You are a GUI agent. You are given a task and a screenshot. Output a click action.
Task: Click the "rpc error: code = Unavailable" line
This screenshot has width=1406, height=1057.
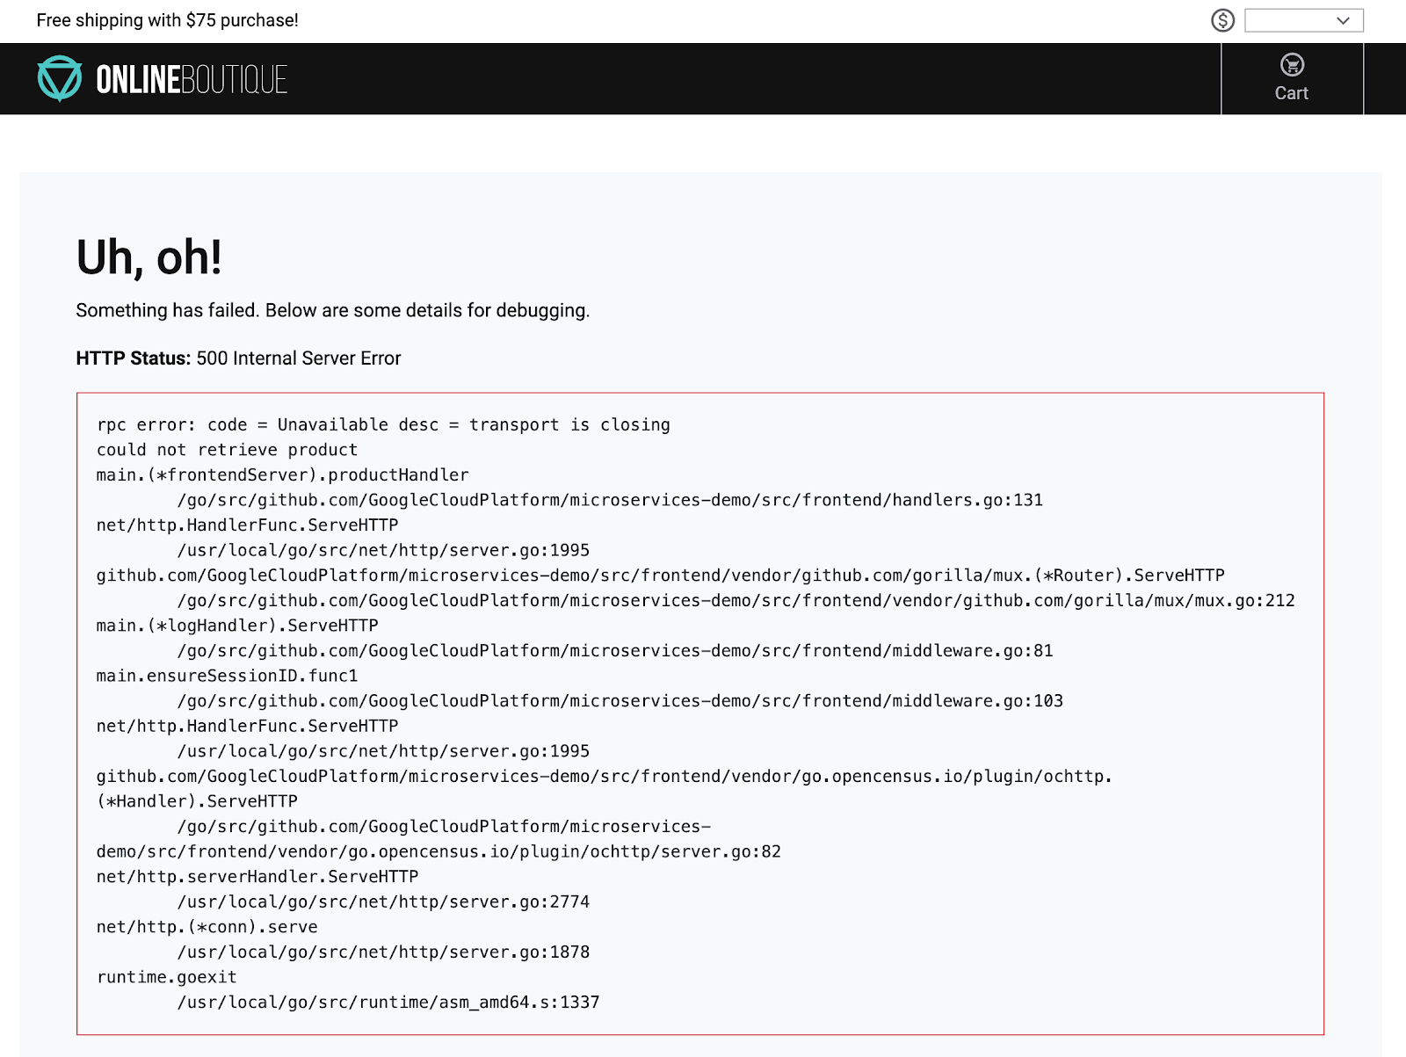(x=383, y=425)
